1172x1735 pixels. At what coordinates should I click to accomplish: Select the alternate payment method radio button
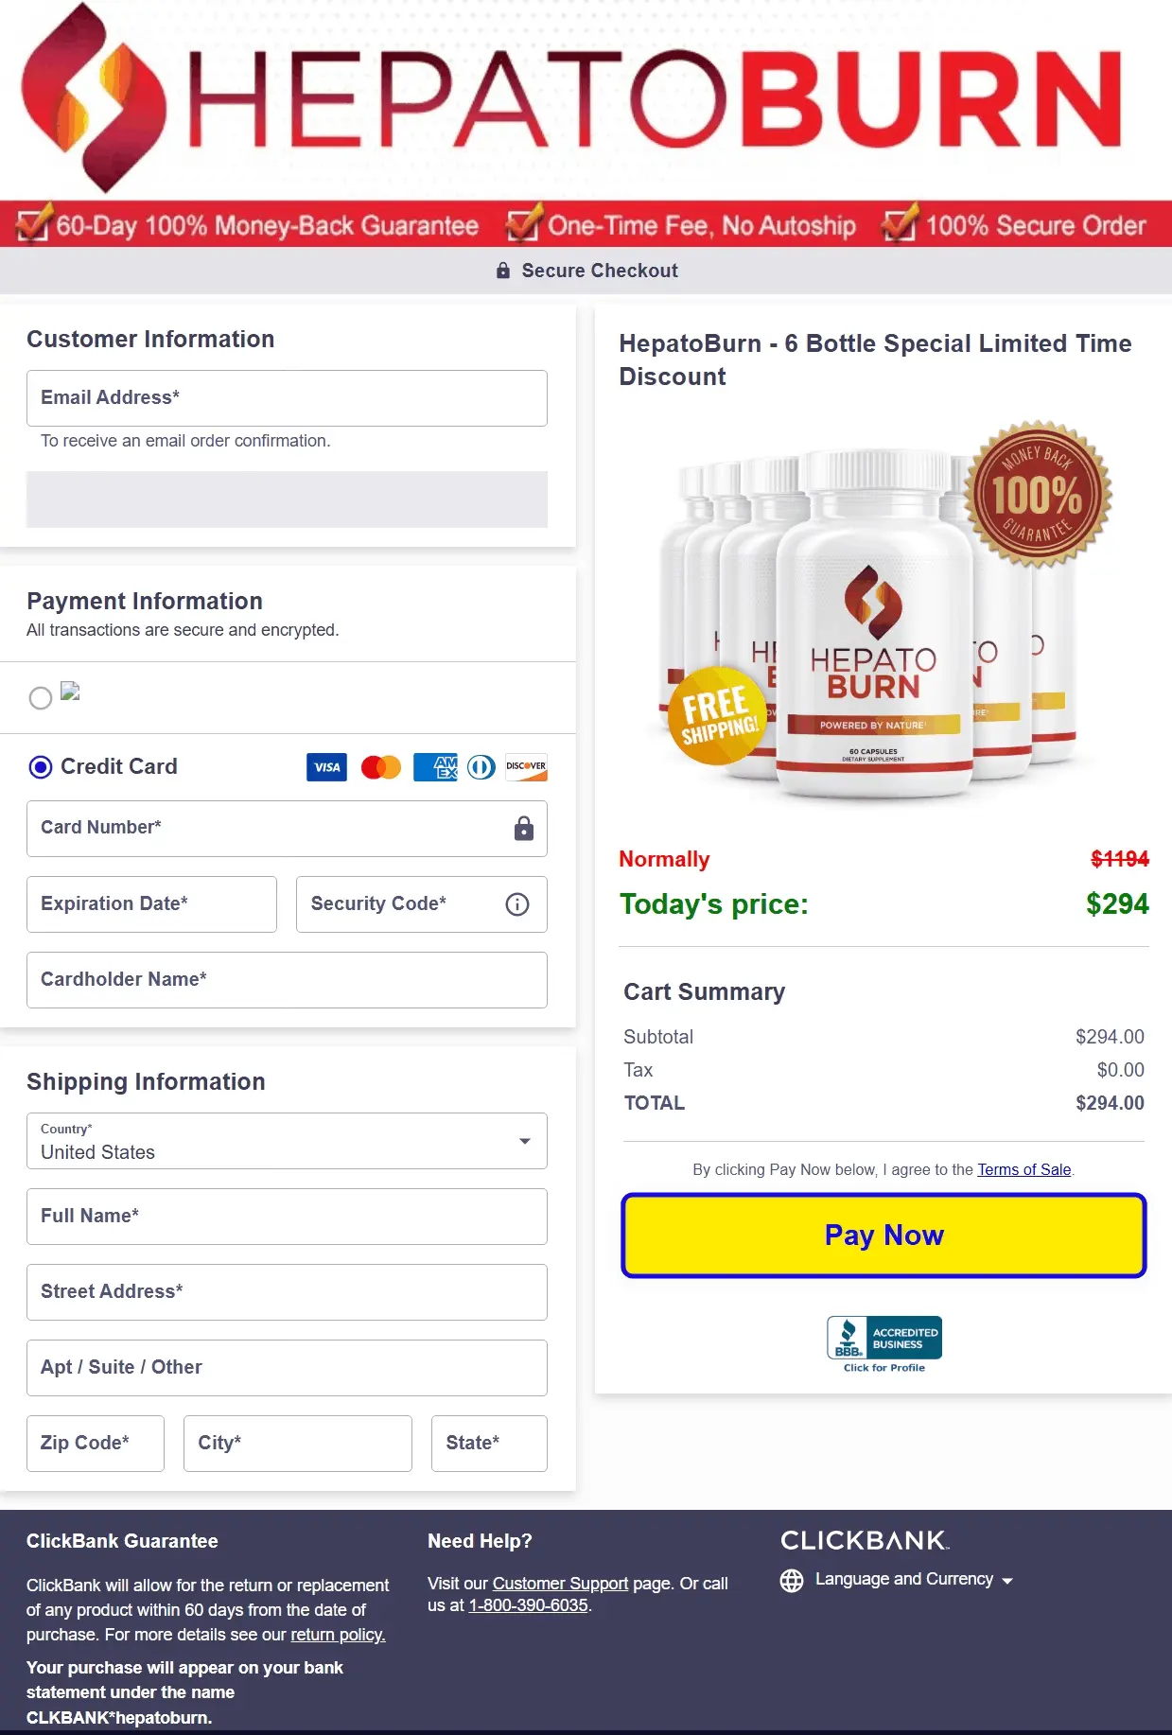coord(40,697)
